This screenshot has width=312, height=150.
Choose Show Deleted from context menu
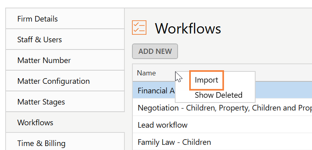pos(218,95)
